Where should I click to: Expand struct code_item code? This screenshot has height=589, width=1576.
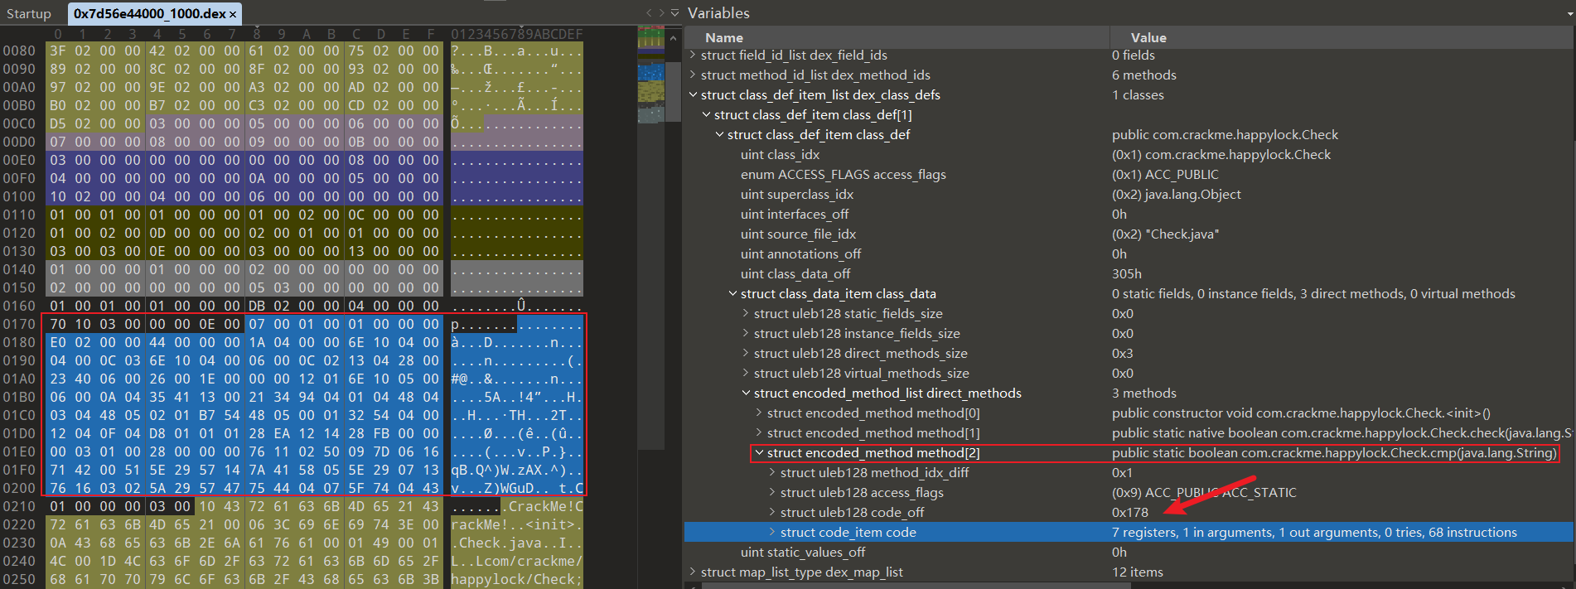[772, 532]
